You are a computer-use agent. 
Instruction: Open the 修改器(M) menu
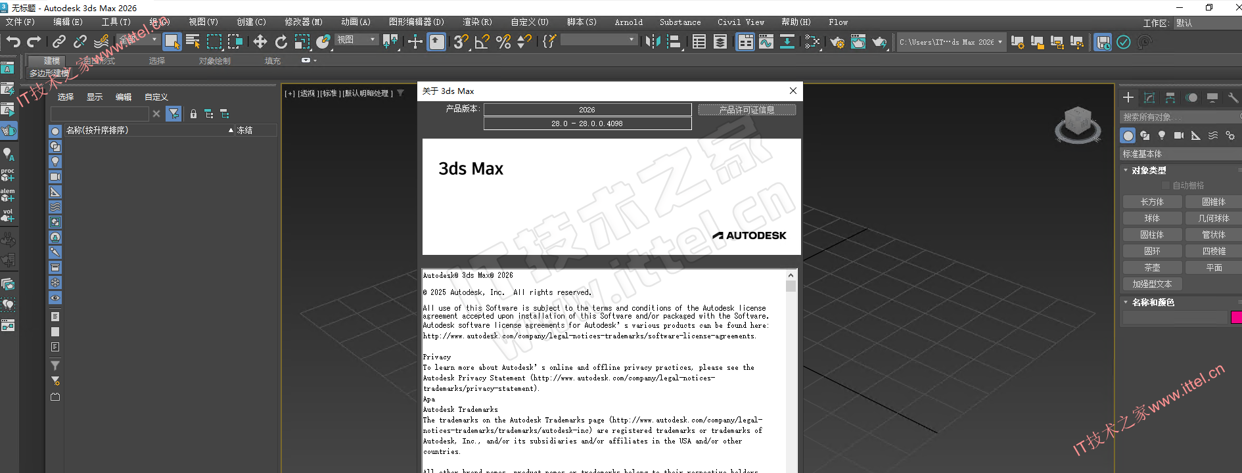pos(304,22)
